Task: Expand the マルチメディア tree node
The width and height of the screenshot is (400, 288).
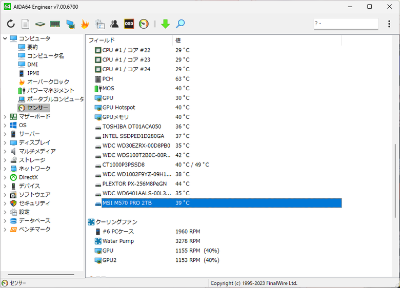Action: 5,151
